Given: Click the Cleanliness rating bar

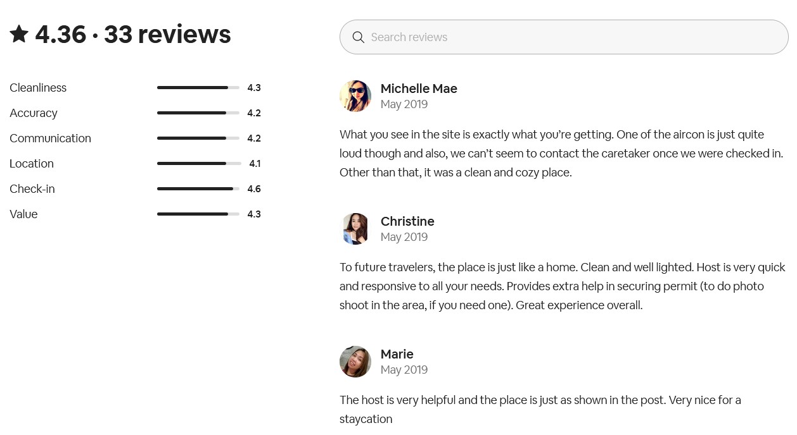Looking at the screenshot, I should click(198, 88).
